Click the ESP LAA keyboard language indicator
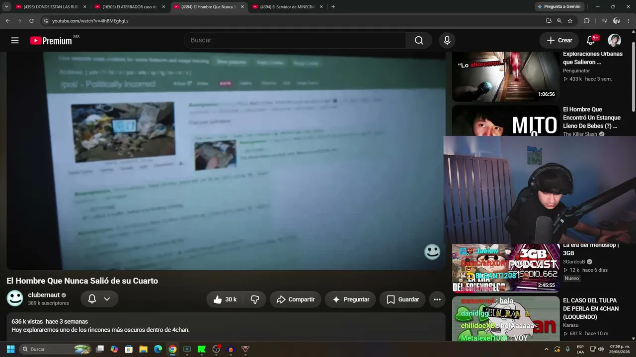The image size is (636, 357). 580,349
